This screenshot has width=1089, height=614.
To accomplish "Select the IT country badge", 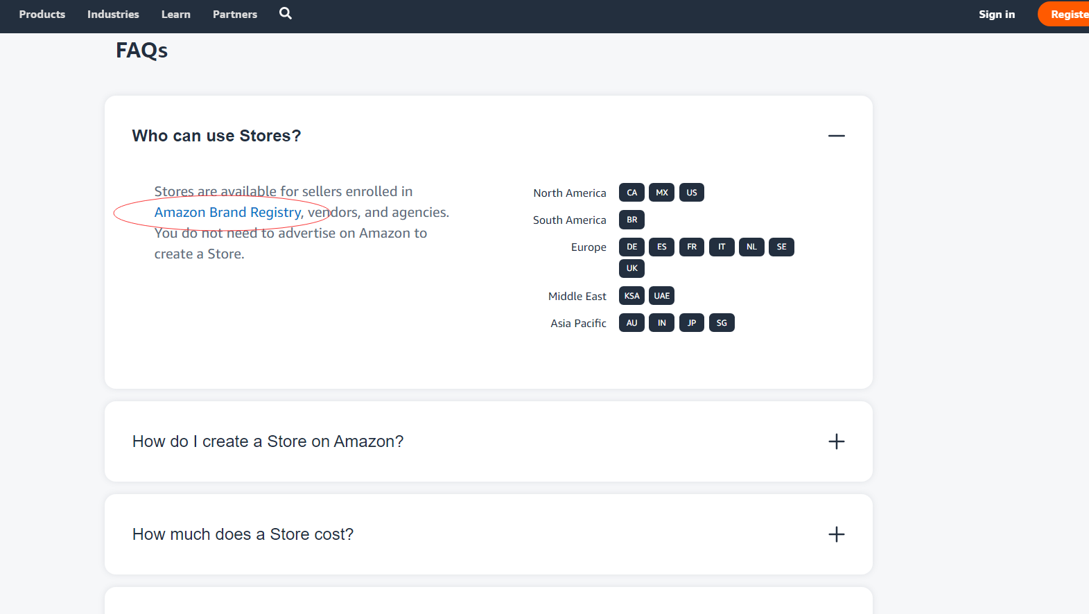I will click(722, 247).
